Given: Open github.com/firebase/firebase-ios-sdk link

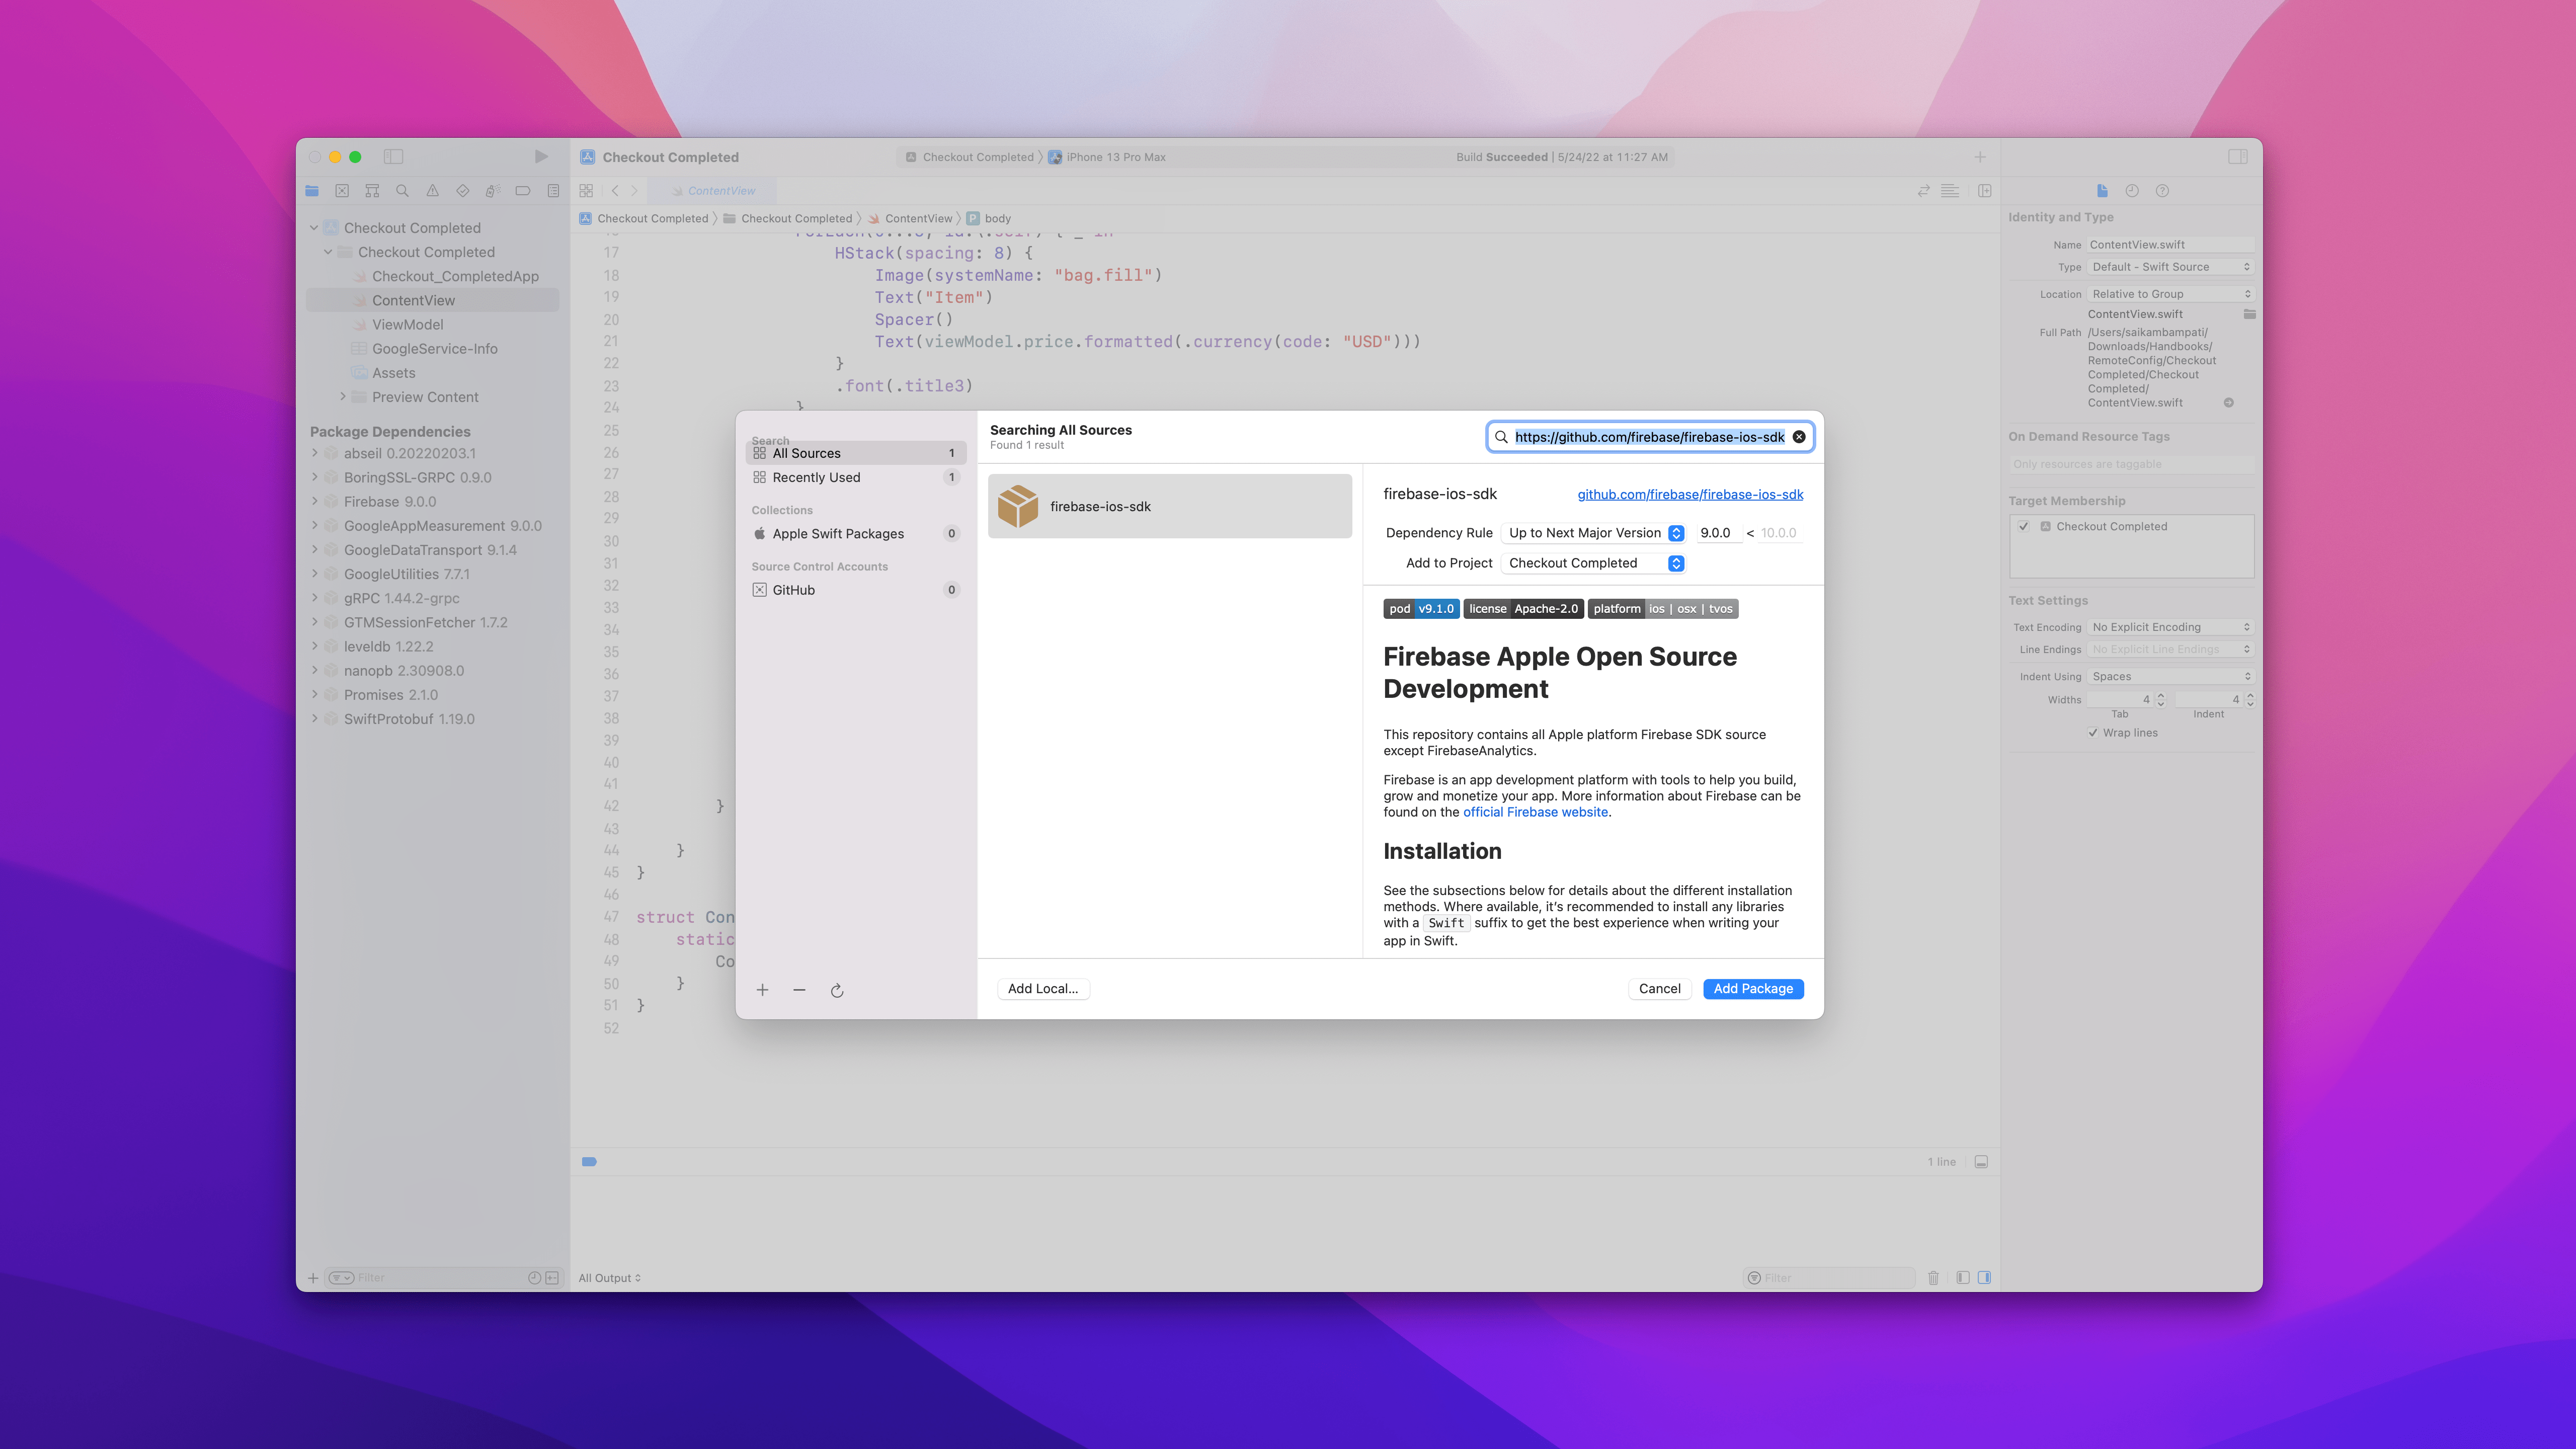Looking at the screenshot, I should (x=1690, y=495).
